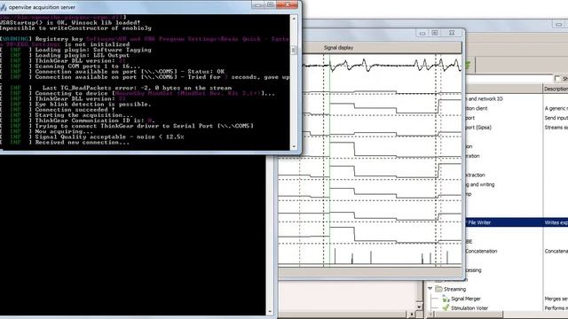The height and width of the screenshot is (319, 568).
Task: Click the Description column header
Action: point(556,89)
